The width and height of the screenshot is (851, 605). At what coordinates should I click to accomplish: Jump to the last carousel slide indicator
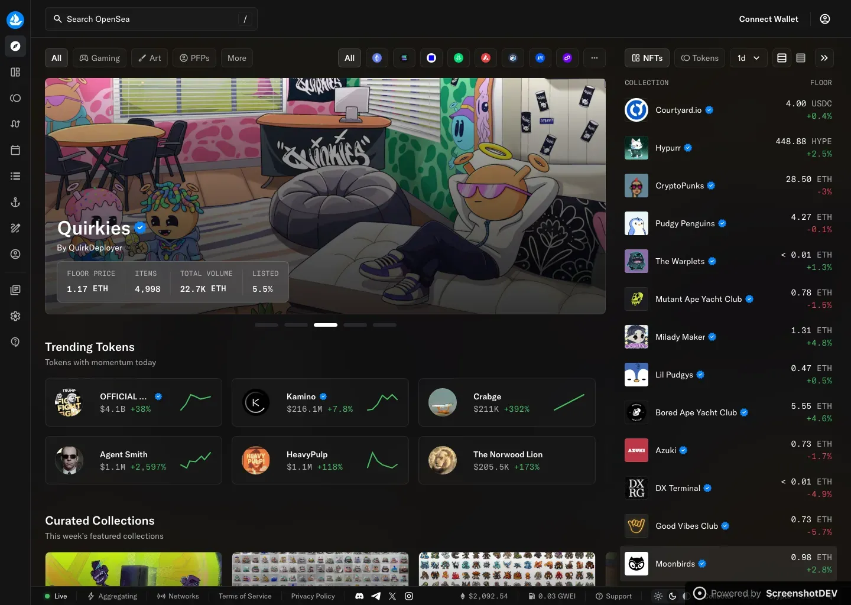(385, 325)
